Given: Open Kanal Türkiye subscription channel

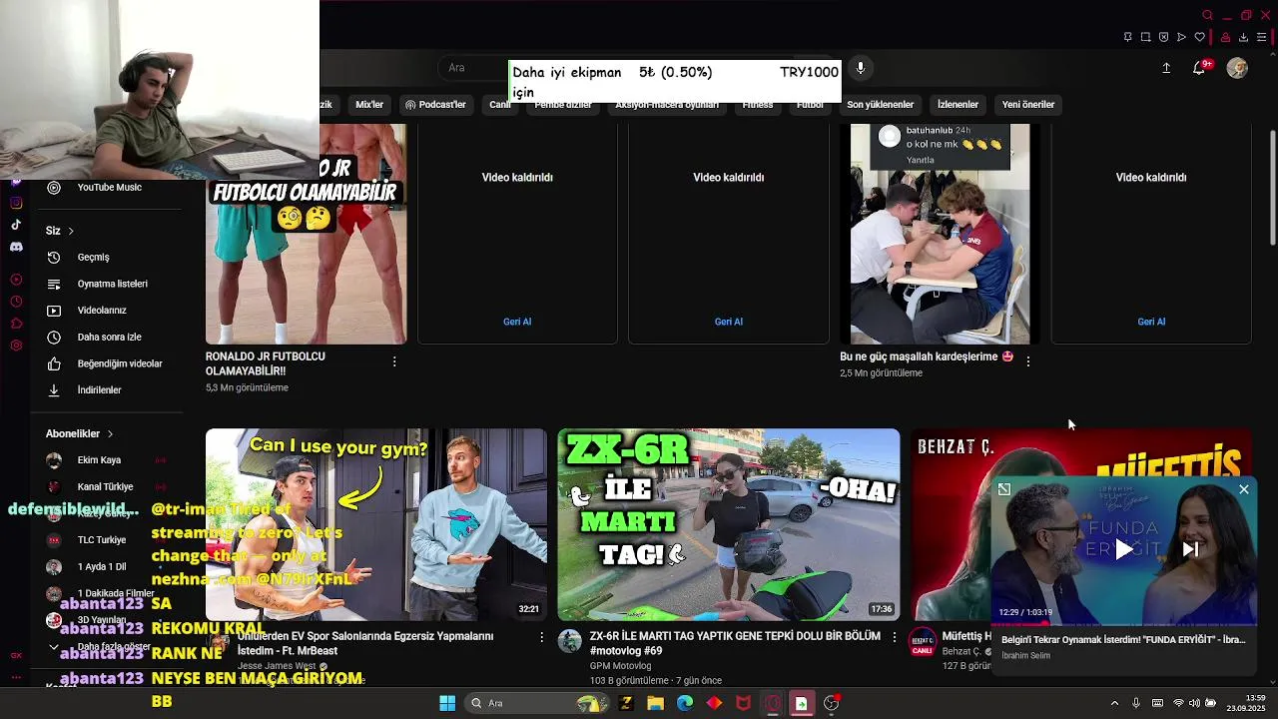Looking at the screenshot, I should [x=108, y=487].
